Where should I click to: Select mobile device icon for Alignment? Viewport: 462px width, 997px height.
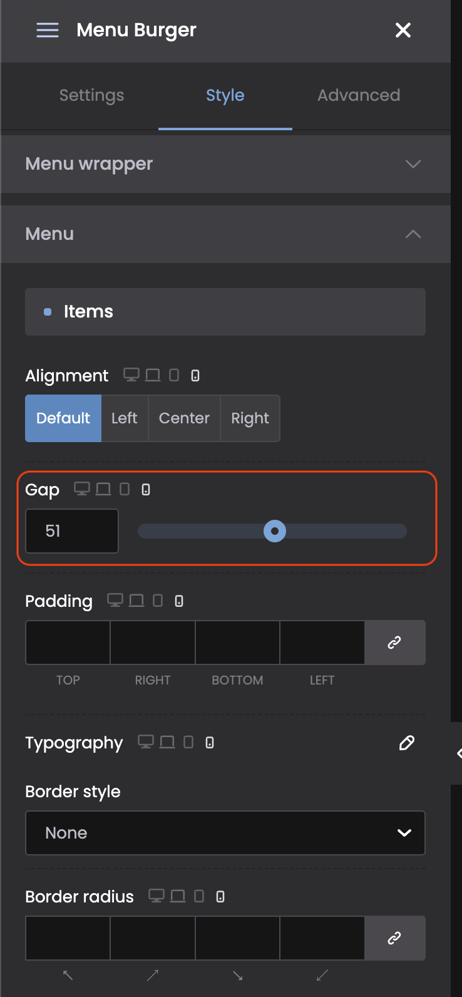(x=195, y=376)
